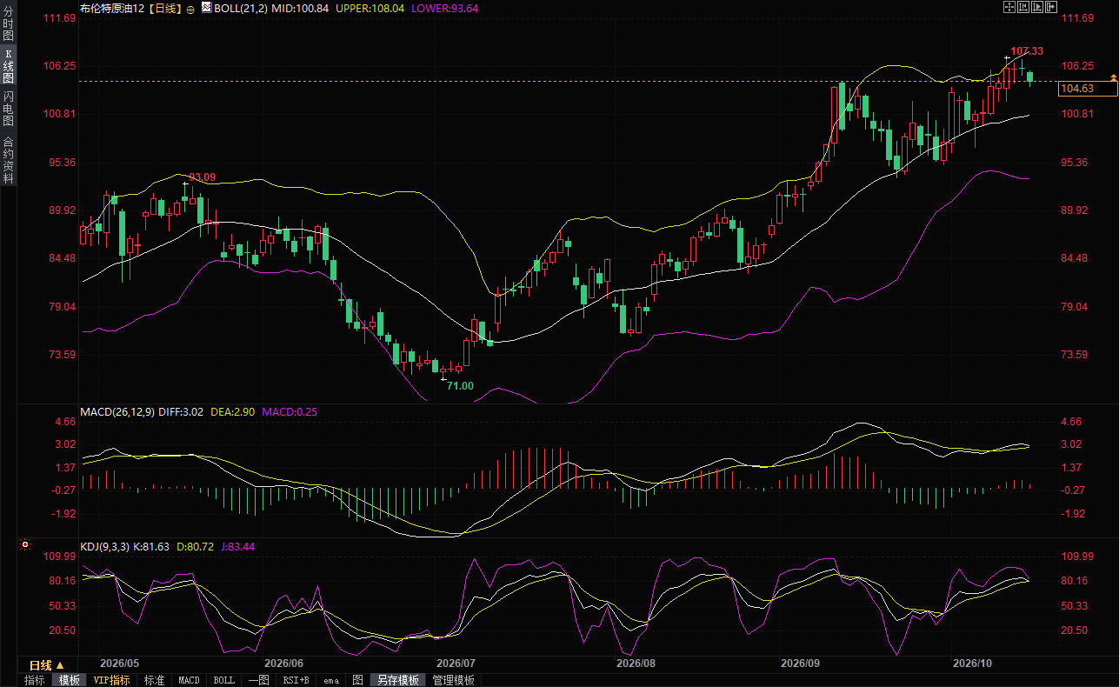The height and width of the screenshot is (687, 1119).
Task: Click the 另存模板 button
Action: point(398,680)
